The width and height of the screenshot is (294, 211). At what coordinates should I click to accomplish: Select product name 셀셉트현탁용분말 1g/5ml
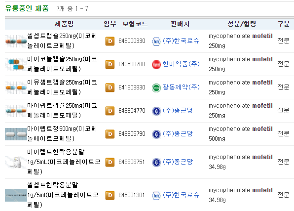(63, 195)
